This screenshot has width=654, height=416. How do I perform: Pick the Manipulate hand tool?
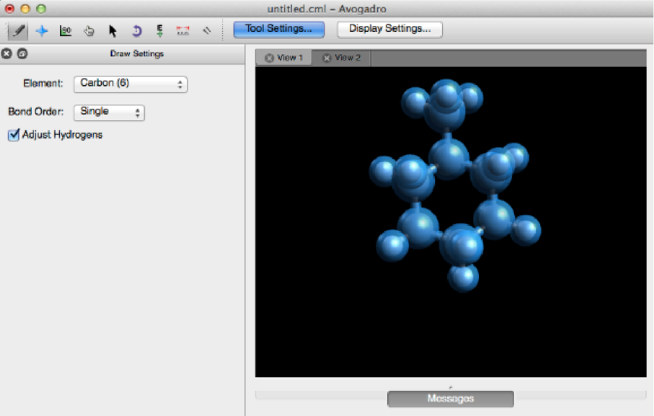pos(89,30)
